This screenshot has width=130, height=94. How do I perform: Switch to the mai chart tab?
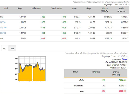[x=12, y=49]
